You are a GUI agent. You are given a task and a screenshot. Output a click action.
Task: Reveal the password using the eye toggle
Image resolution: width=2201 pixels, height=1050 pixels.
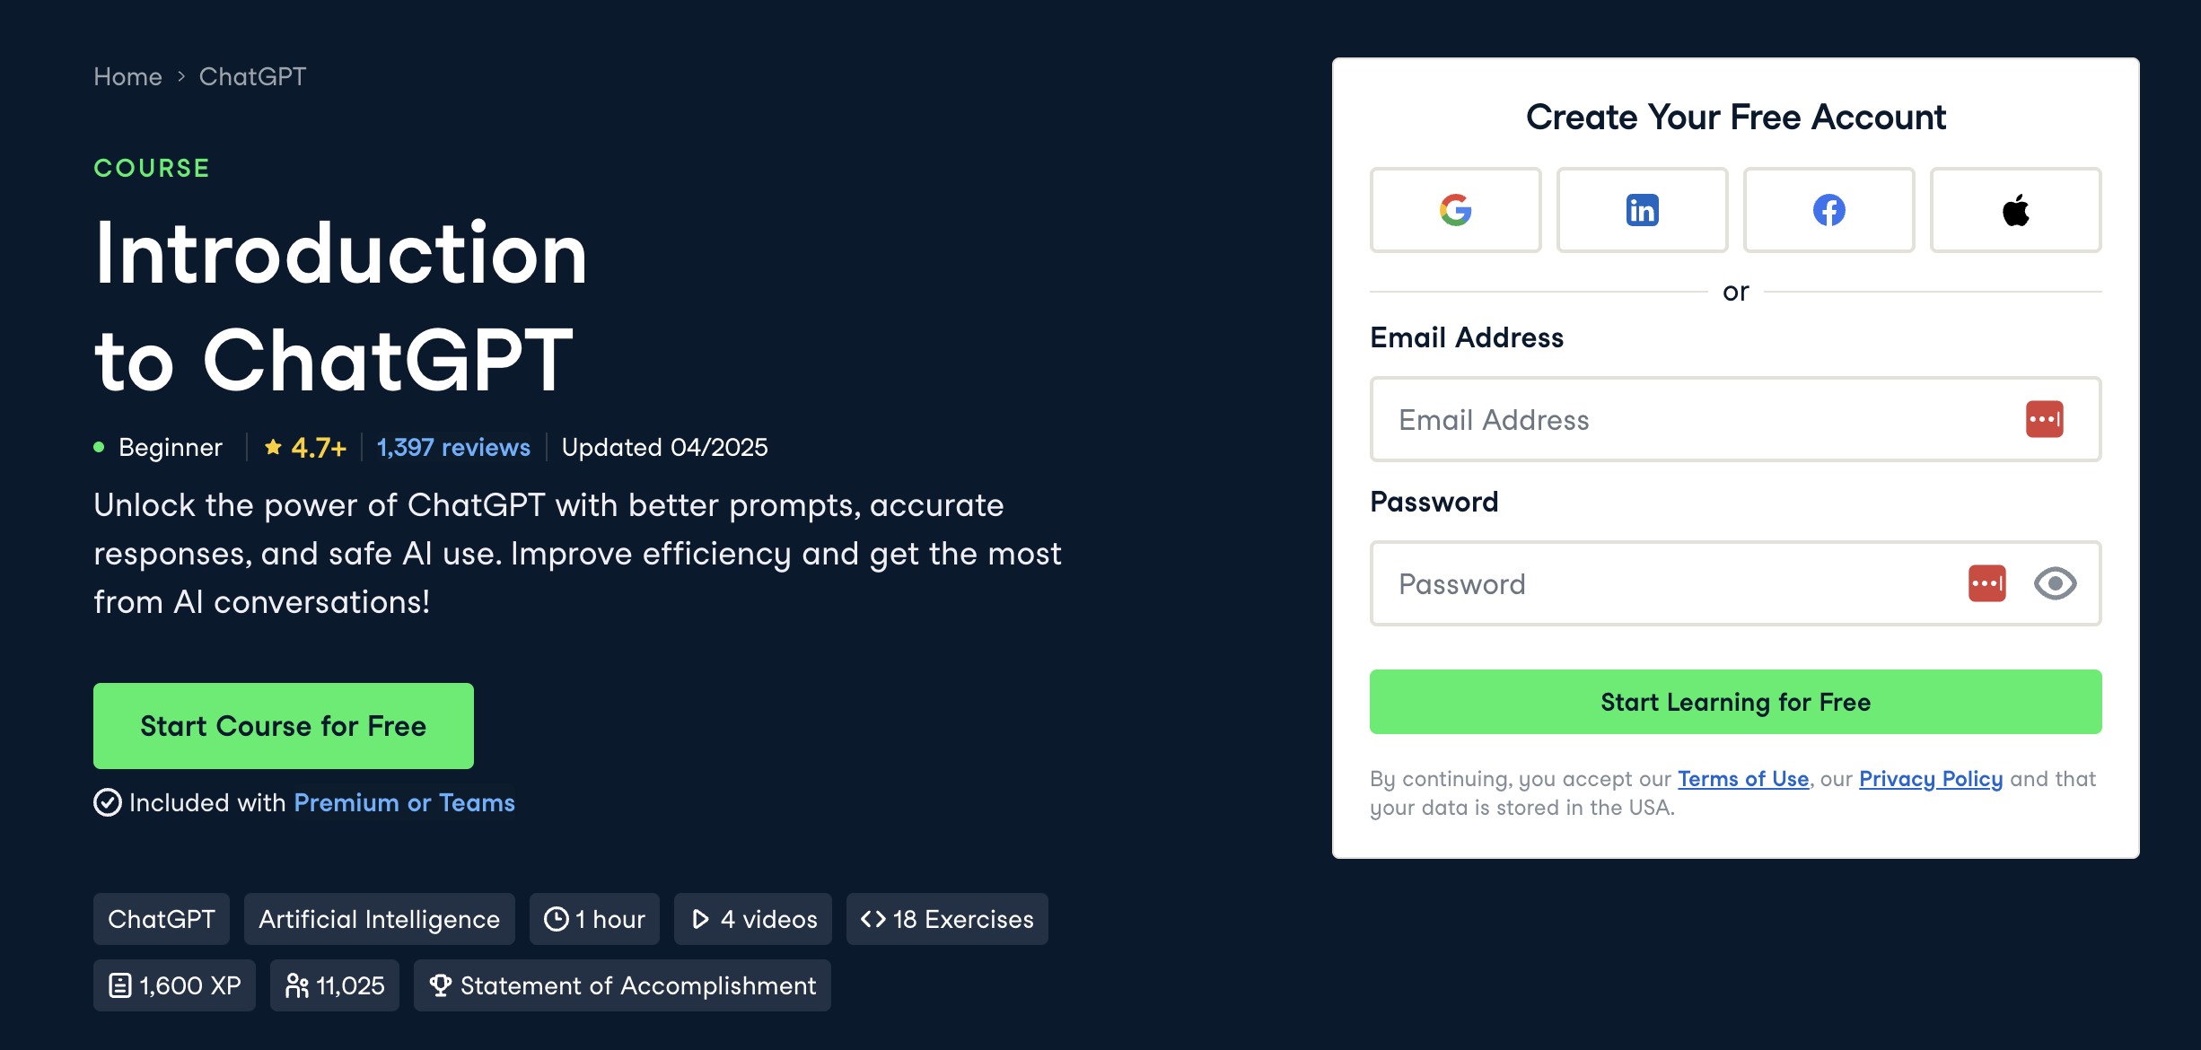click(2056, 583)
